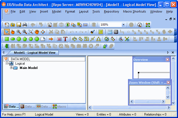
Task: Close the Zoom Window panel
Action: click(168, 82)
